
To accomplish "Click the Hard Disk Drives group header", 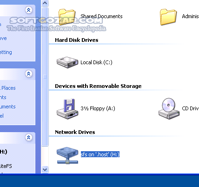I will (x=77, y=40).
